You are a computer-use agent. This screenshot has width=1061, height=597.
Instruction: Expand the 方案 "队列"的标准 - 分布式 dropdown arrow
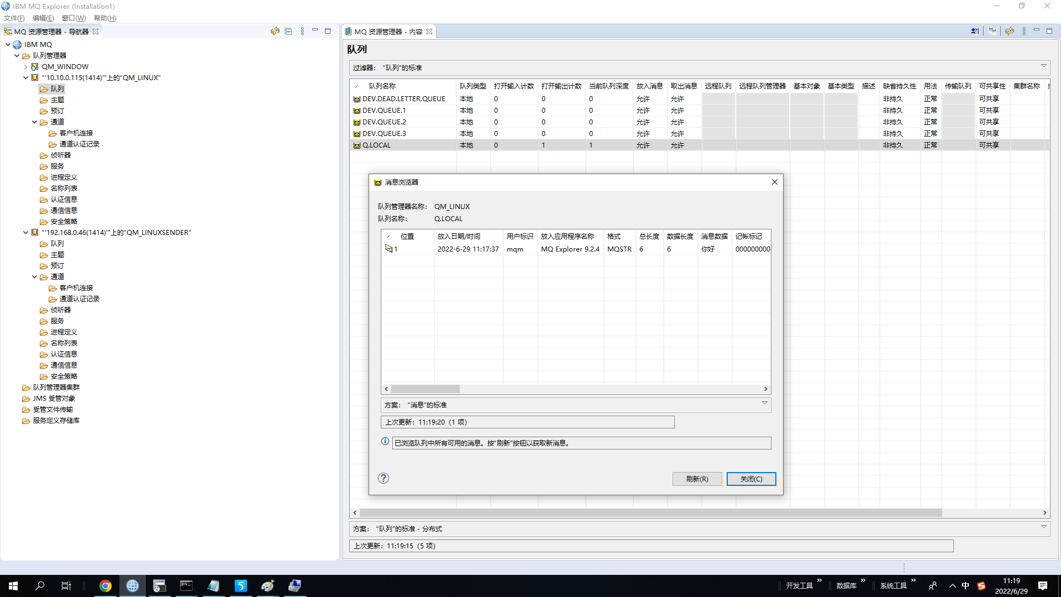pos(1044,527)
